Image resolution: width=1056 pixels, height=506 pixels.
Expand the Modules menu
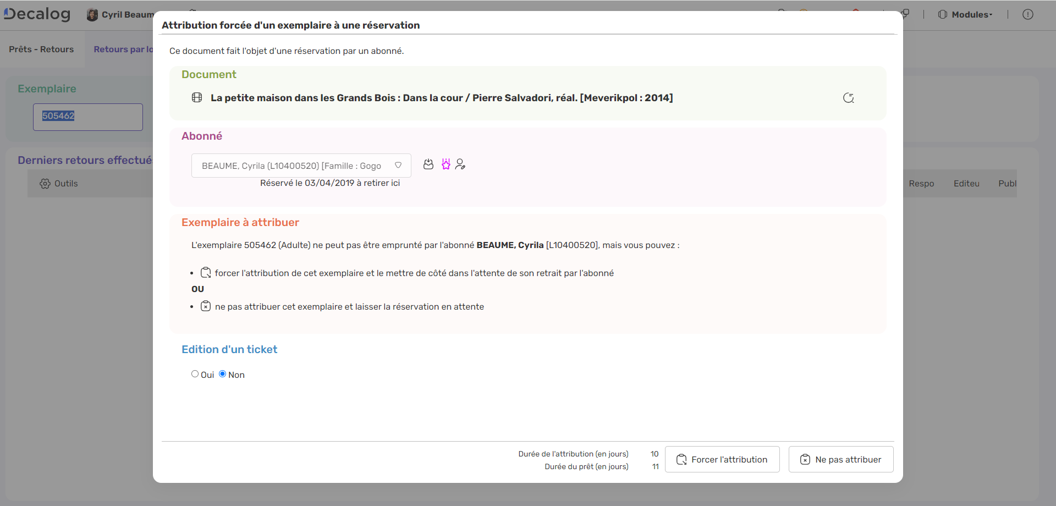click(966, 14)
